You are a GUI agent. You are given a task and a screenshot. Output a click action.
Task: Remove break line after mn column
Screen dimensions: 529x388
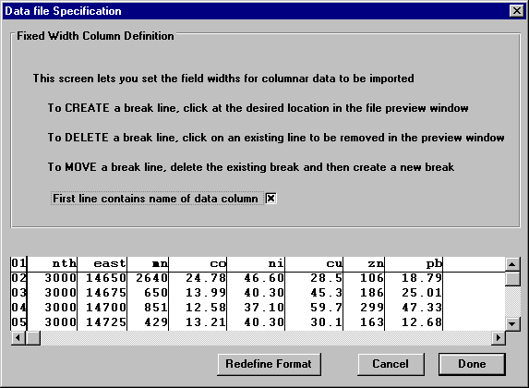tap(169, 294)
